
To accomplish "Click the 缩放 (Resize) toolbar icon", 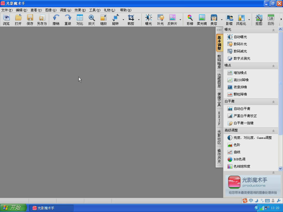I will (x=104, y=20).
